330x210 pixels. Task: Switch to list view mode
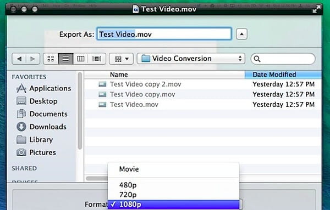[65, 59]
